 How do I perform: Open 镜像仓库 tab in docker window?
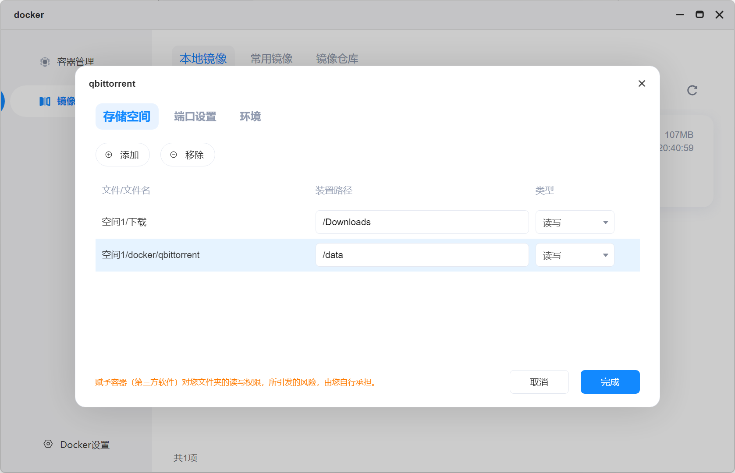coord(337,58)
